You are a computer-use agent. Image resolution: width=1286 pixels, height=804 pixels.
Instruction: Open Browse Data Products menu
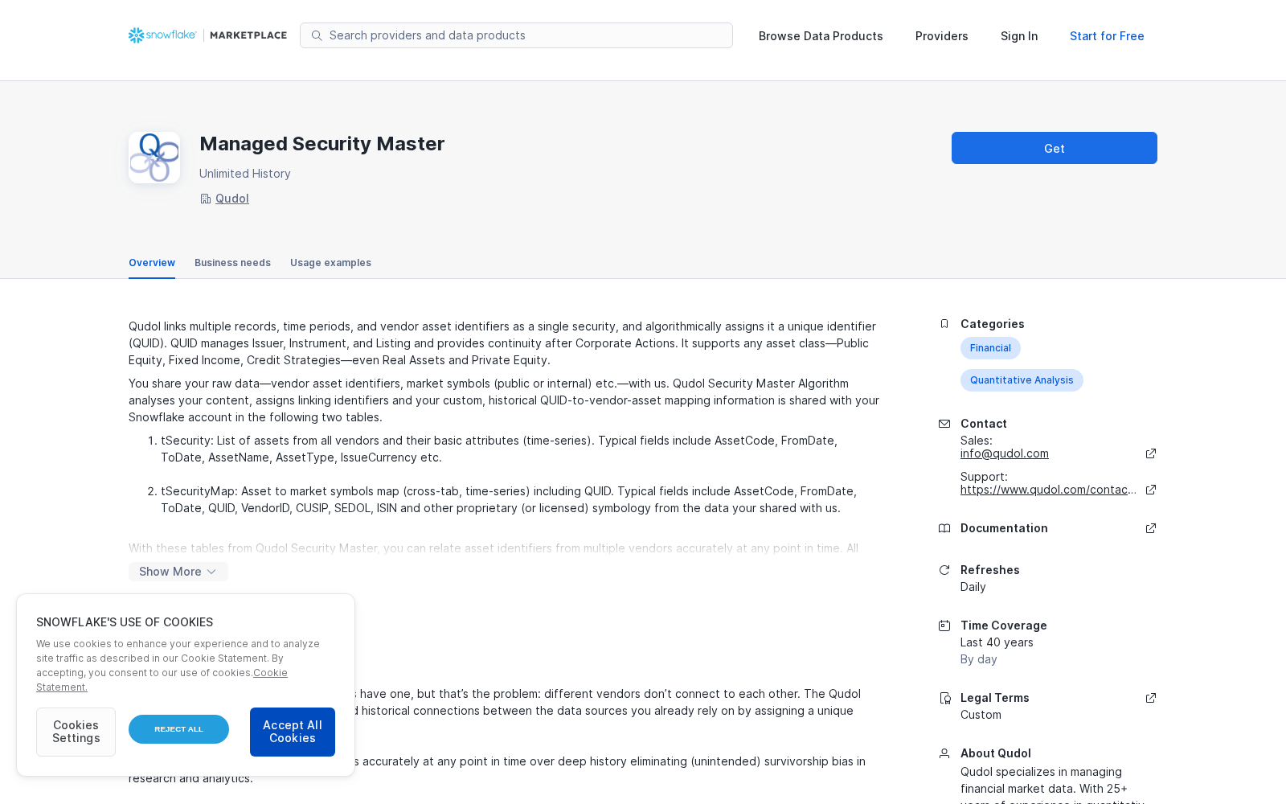click(821, 36)
